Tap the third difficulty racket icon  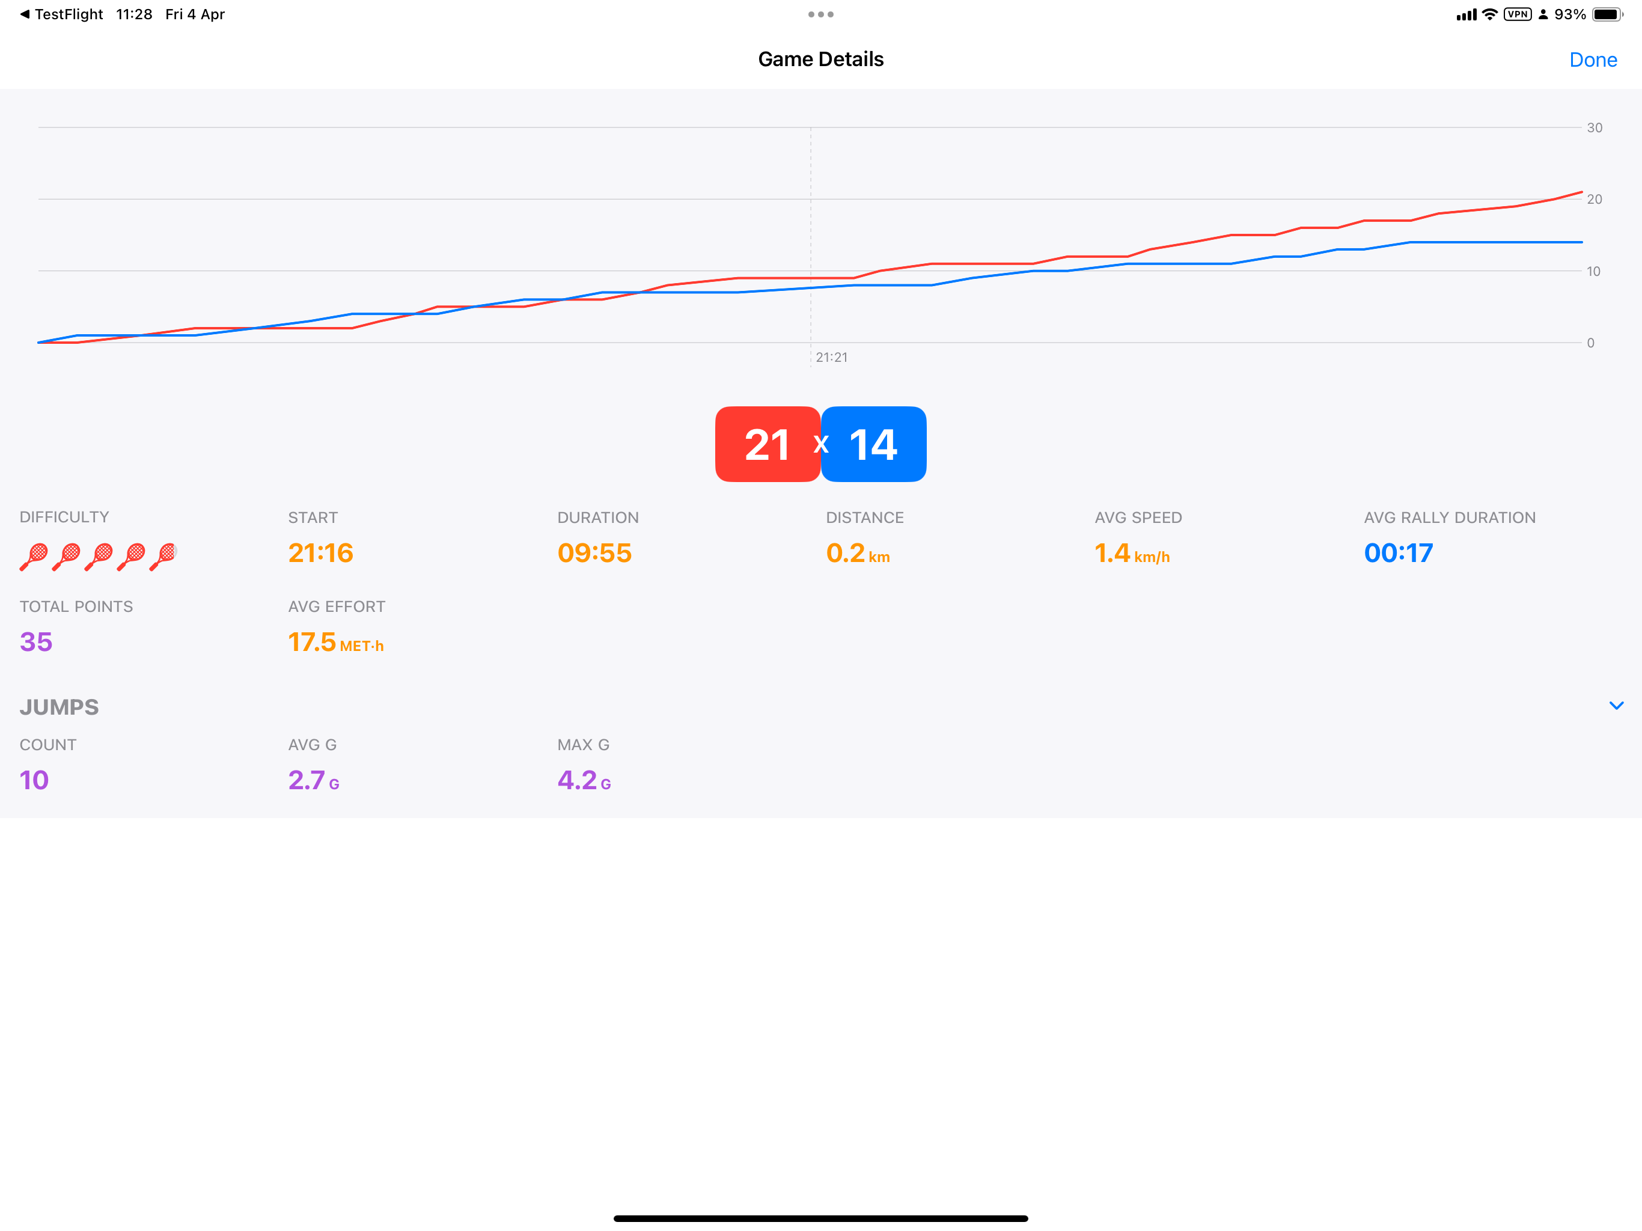tap(99, 556)
